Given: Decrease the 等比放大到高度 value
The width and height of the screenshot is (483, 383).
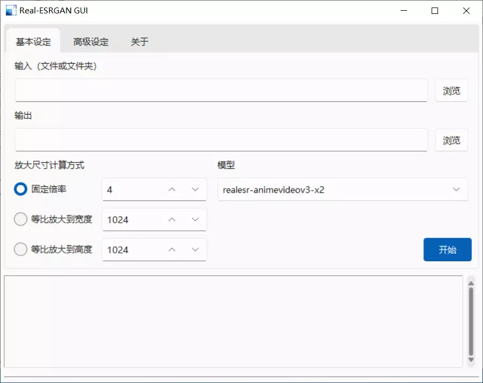Looking at the screenshot, I should tap(195, 250).
